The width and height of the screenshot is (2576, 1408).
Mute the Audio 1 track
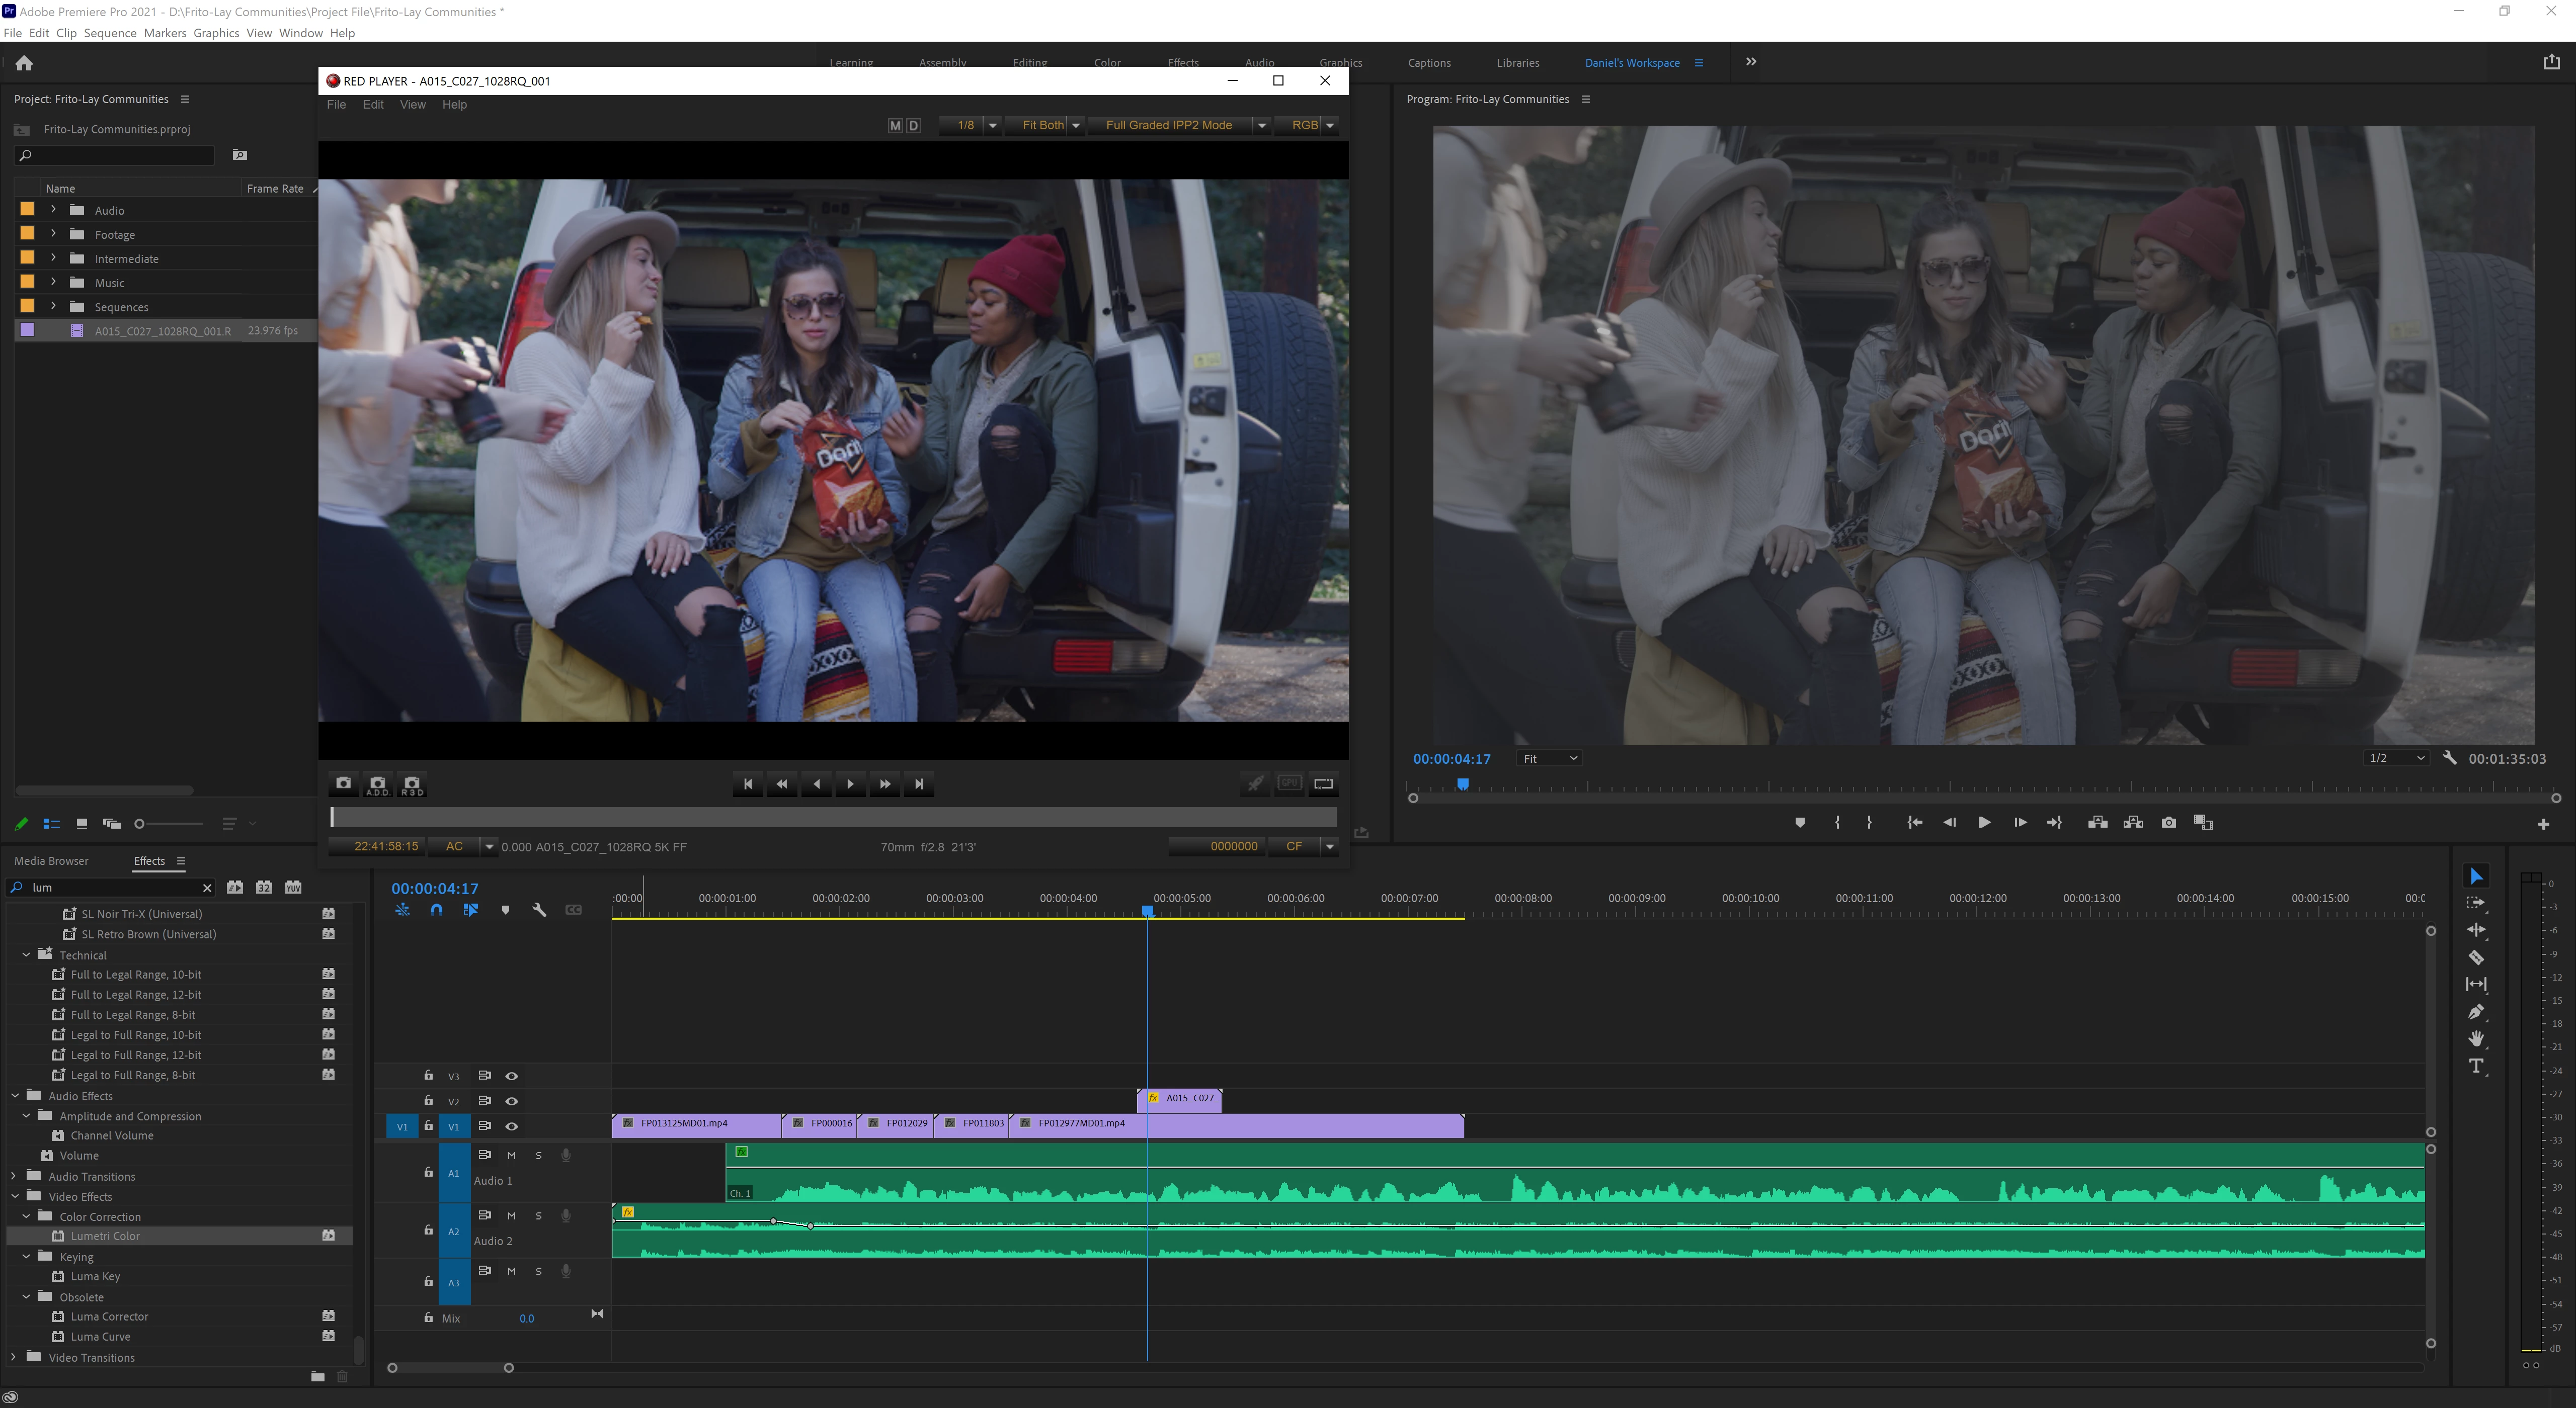tap(511, 1155)
